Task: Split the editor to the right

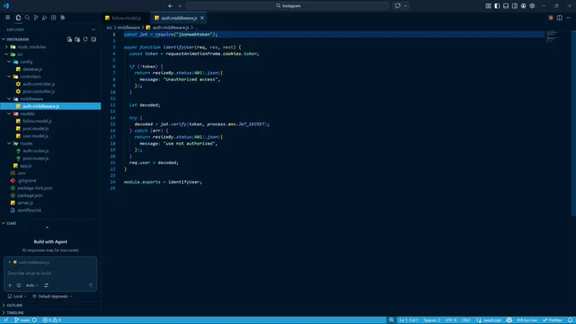Action: [559, 18]
